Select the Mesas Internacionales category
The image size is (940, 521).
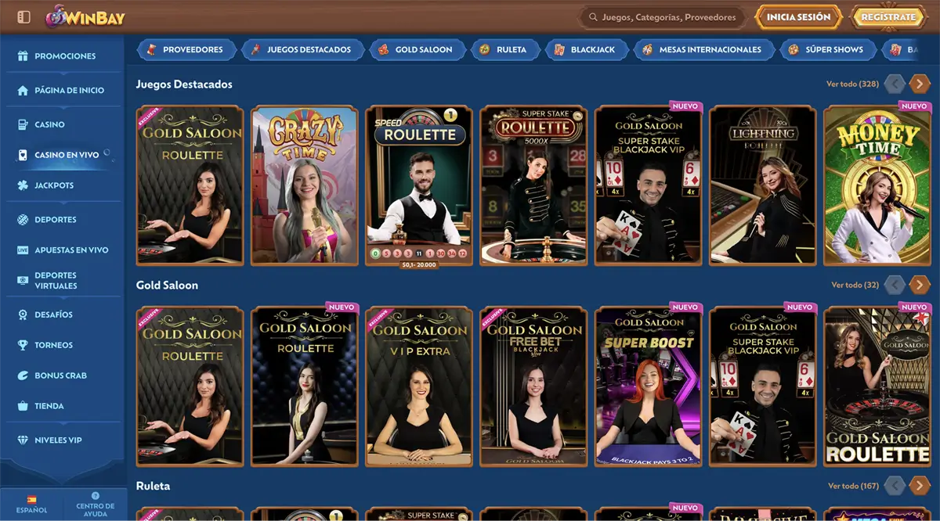pos(703,49)
